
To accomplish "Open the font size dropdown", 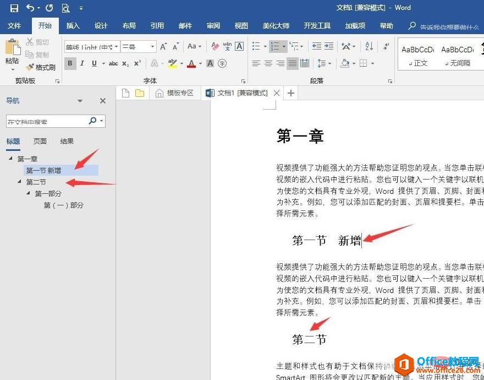I will pyautogui.click(x=153, y=47).
